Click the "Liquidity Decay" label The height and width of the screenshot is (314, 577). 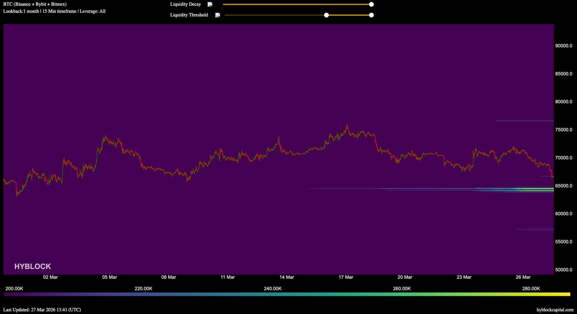(x=186, y=4)
